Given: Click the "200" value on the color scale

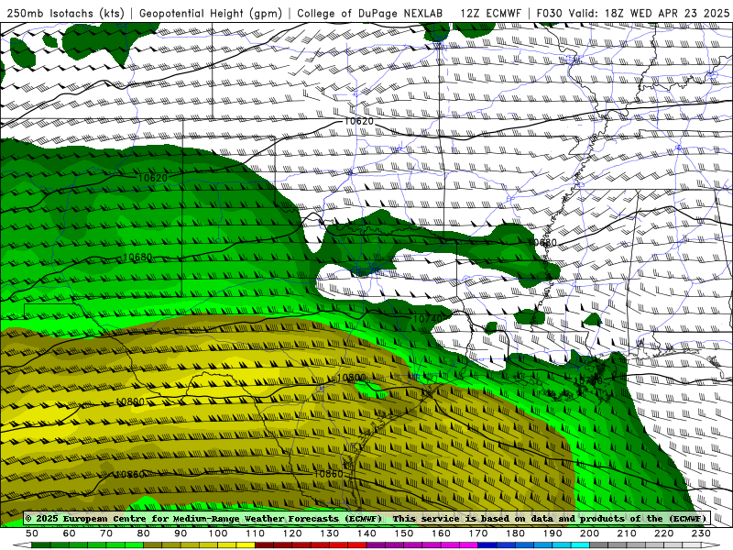Looking at the screenshot, I should click(x=590, y=533).
